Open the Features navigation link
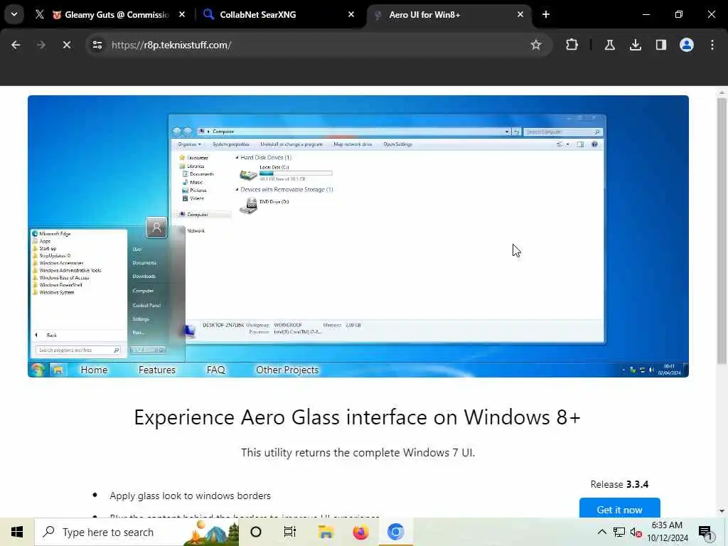The image size is (728, 546). [157, 370]
